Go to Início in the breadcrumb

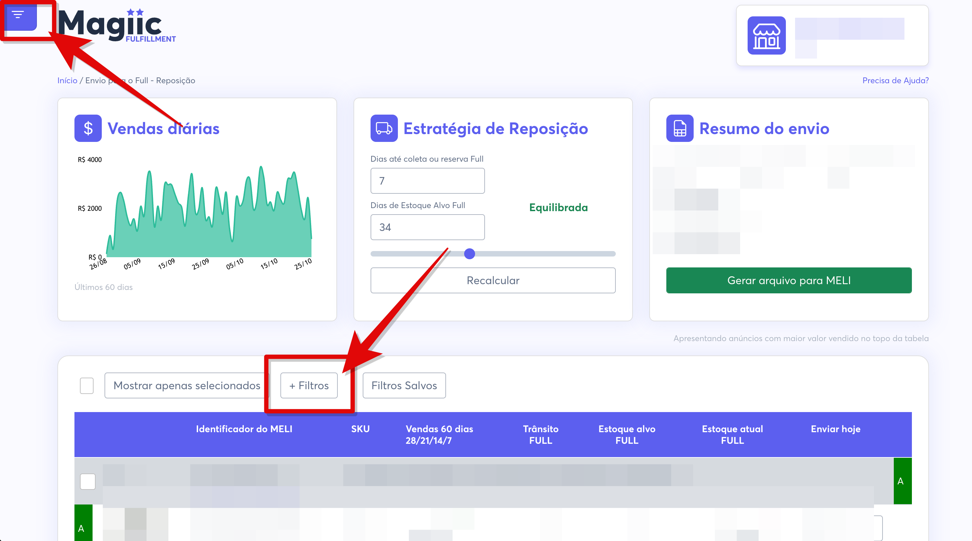tap(67, 80)
